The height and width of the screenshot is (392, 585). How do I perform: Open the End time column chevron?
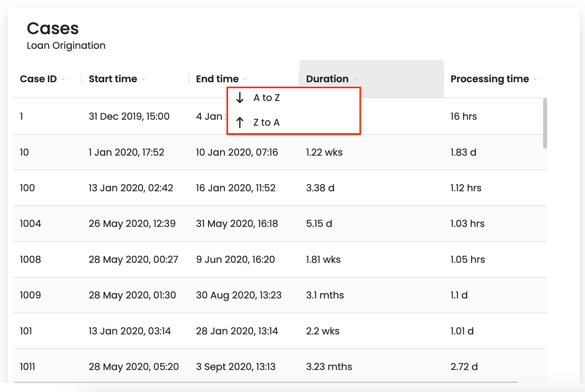coord(245,79)
